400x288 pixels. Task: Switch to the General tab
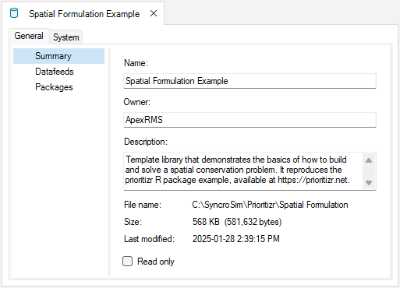click(x=29, y=36)
